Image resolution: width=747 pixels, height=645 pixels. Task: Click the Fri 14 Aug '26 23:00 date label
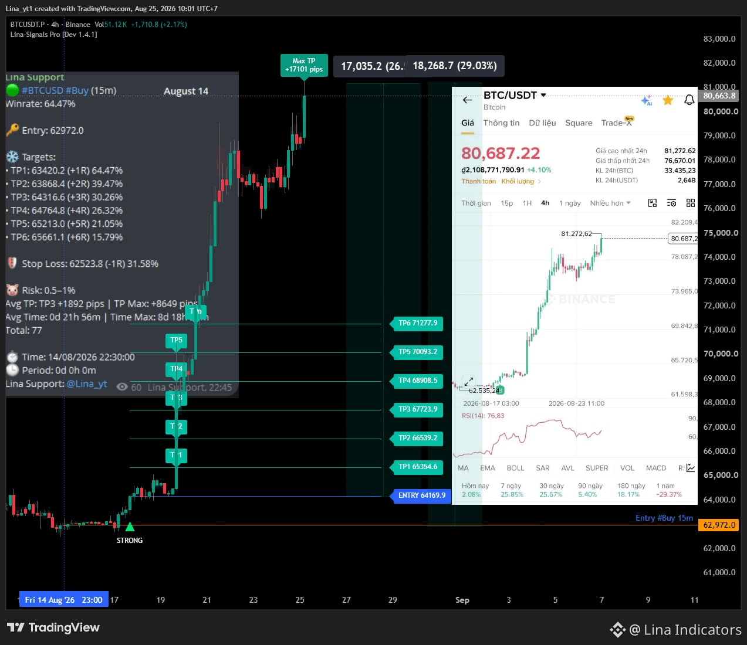[x=63, y=599]
